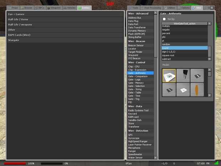221x166 pixels.
Task: Expand the RAM-Cards (Wire) category
Action: pos(65,35)
